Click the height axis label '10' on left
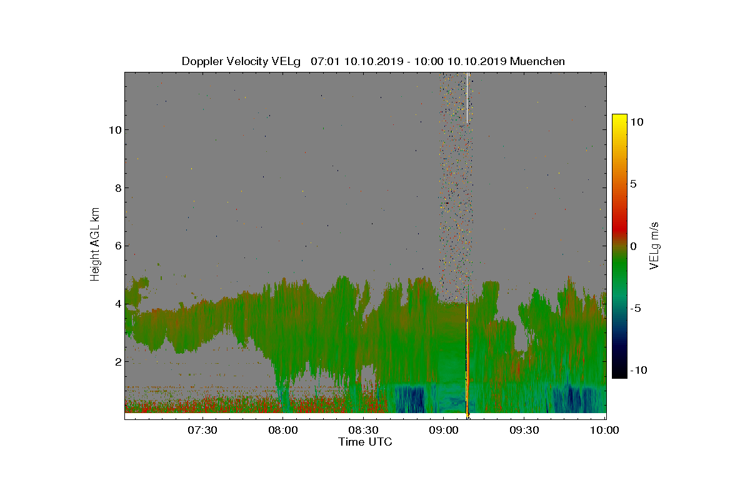The width and height of the screenshot is (750, 500). pos(114,130)
